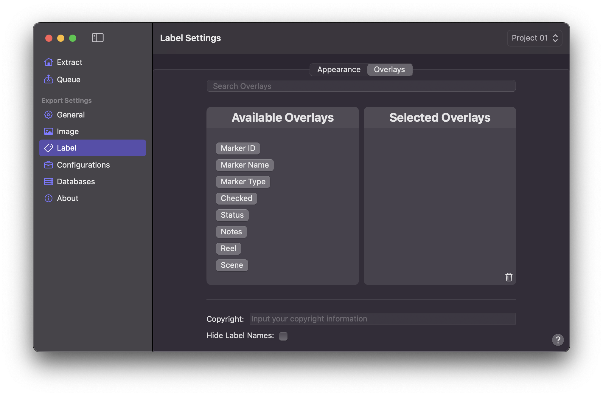The width and height of the screenshot is (603, 396).
Task: Click the Configurations briefcase icon
Action: (x=49, y=165)
